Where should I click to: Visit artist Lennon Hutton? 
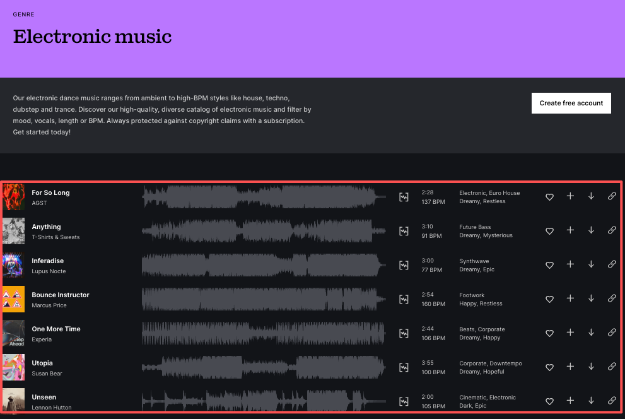[52, 408]
